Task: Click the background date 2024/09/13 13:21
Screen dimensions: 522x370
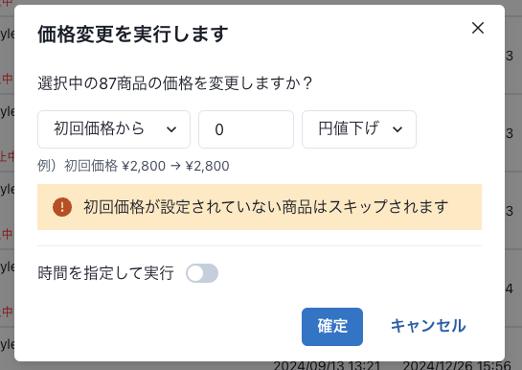Action: 327,365
